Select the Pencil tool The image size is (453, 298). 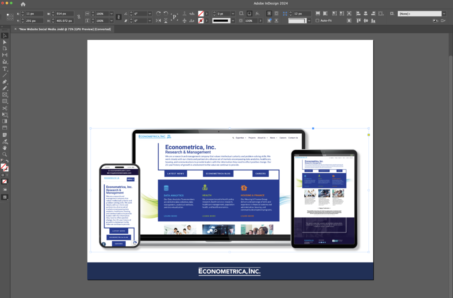[4, 88]
